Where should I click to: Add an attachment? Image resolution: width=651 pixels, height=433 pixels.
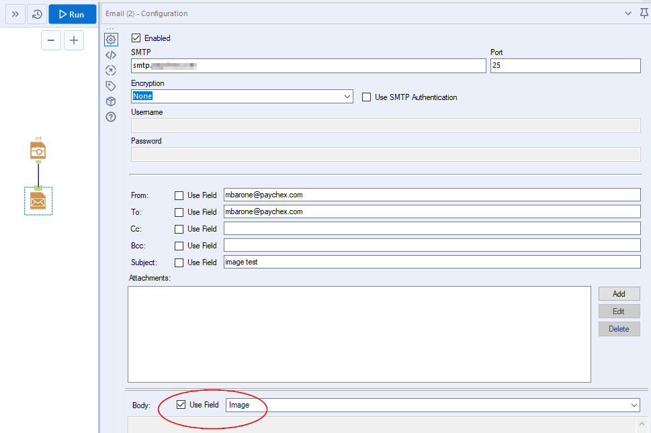[619, 293]
